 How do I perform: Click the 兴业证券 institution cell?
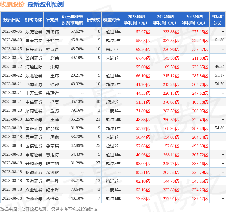[x=34, y=190]
